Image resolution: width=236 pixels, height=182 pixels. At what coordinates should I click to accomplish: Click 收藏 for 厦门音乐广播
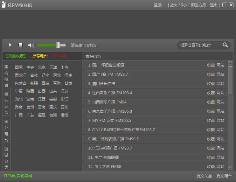[x=211, y=84]
